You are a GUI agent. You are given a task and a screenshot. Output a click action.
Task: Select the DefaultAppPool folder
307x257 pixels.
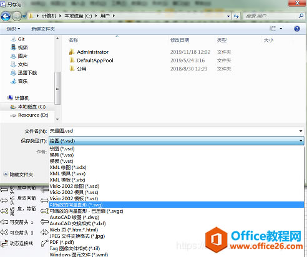point(95,61)
